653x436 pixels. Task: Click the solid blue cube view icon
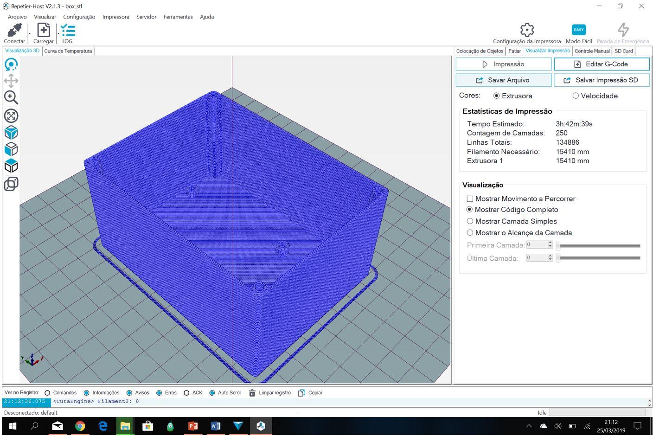pyautogui.click(x=11, y=133)
